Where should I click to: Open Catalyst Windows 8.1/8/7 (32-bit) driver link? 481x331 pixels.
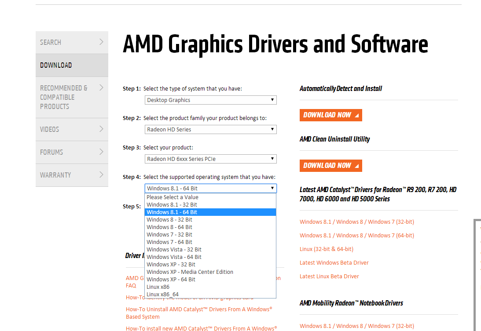click(357, 222)
